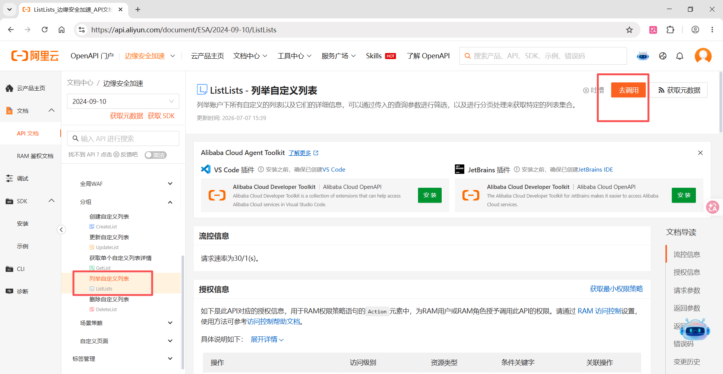Viewport: 723px width, 374px height.
Task: Open the 2024-09-10 version dropdown
Action: point(123,101)
